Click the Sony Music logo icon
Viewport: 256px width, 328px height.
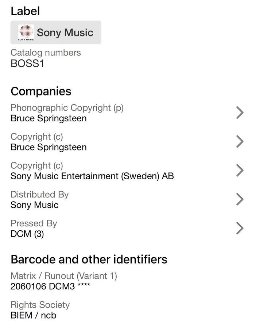click(x=26, y=32)
